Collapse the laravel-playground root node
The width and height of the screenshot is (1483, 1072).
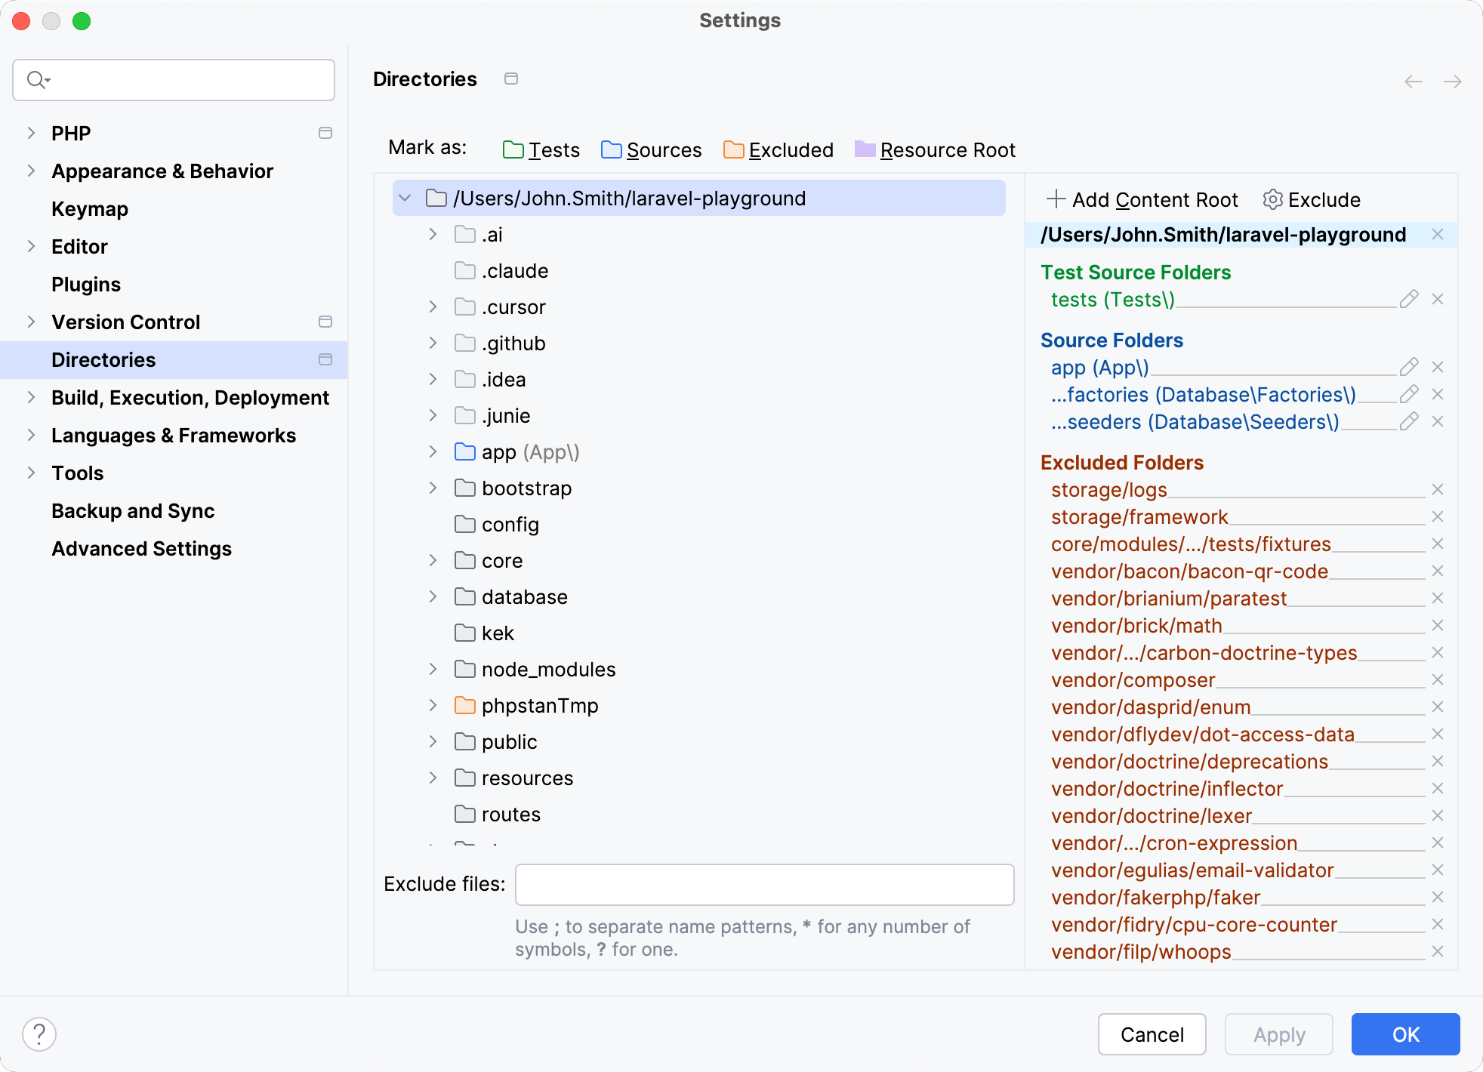click(x=406, y=198)
